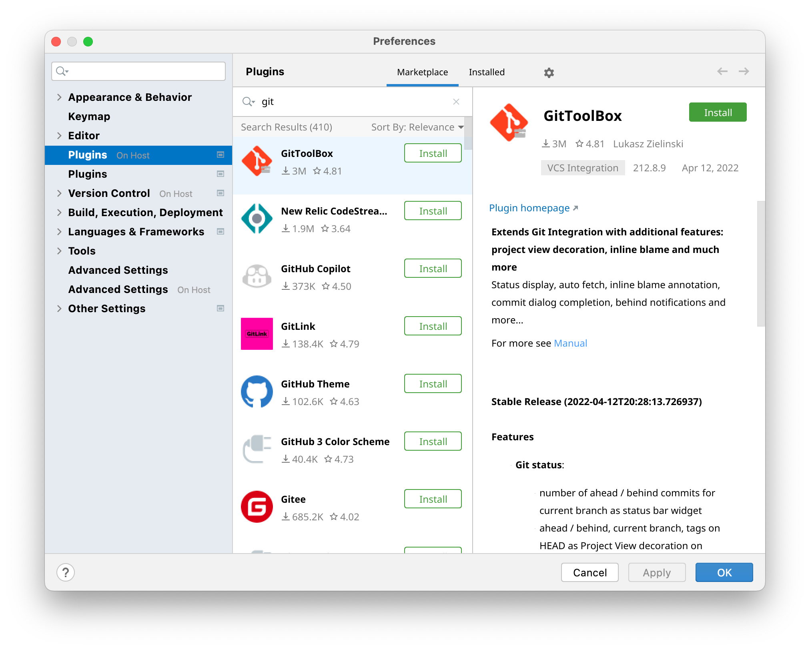This screenshot has height=650, width=810.
Task: Click the Plugins settings gear icon
Action: click(x=549, y=72)
